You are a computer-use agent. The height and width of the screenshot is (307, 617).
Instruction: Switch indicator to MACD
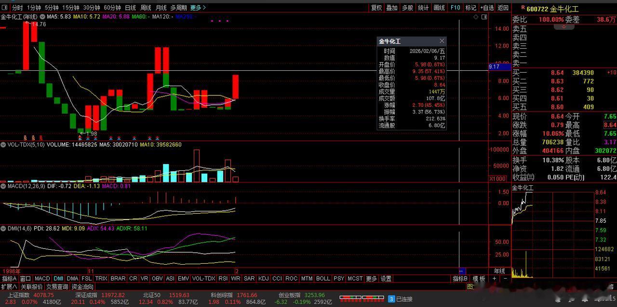(x=42, y=279)
